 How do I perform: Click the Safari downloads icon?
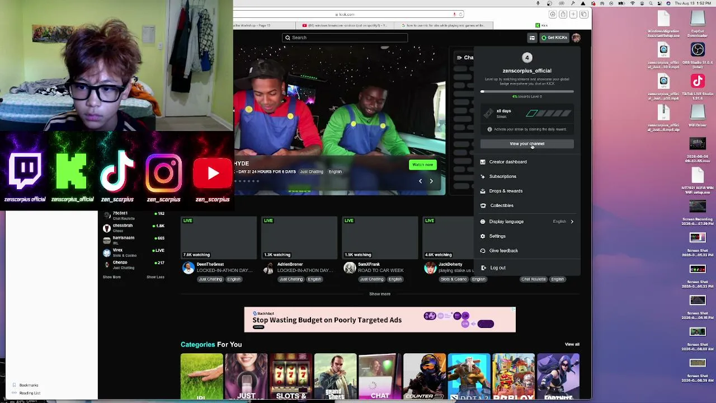pos(553,14)
